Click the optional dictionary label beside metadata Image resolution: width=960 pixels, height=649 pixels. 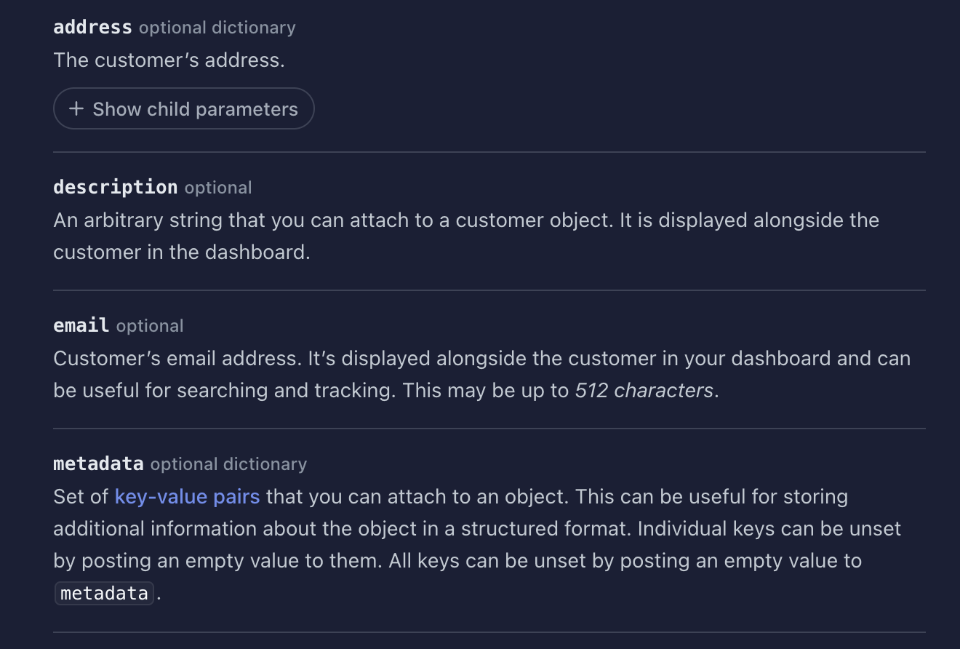228,464
